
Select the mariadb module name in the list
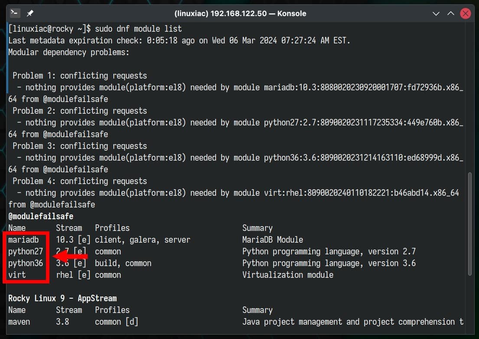click(24, 239)
